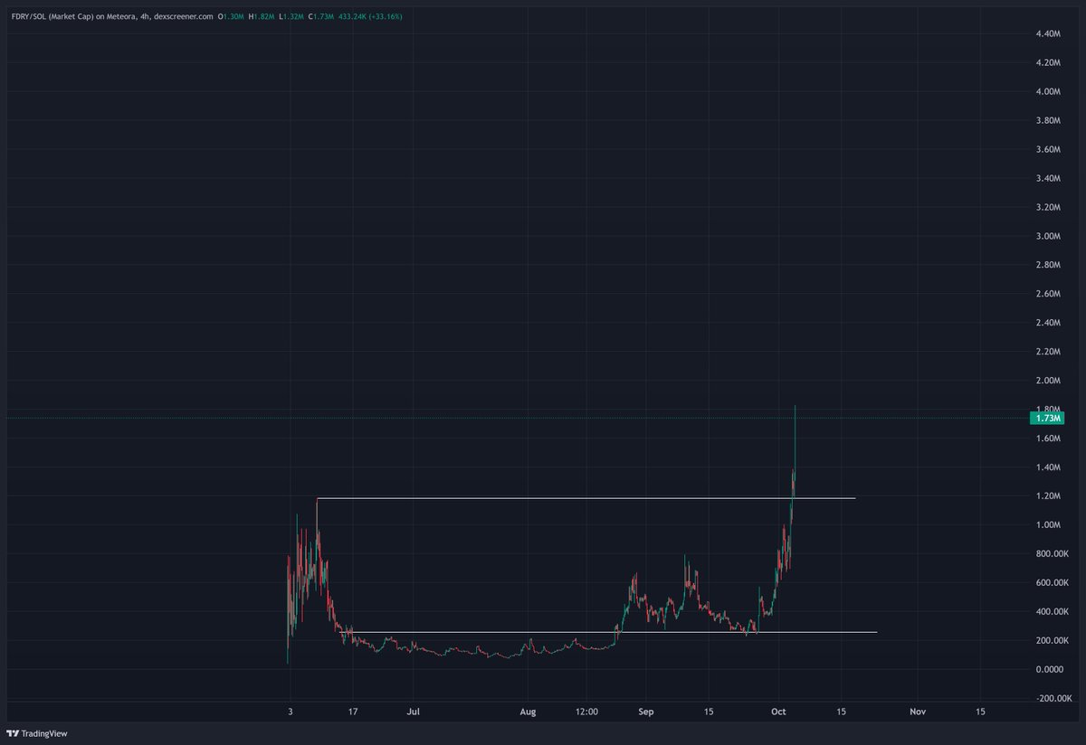
Task: Click the Jul label on time axis
Action: click(x=413, y=712)
